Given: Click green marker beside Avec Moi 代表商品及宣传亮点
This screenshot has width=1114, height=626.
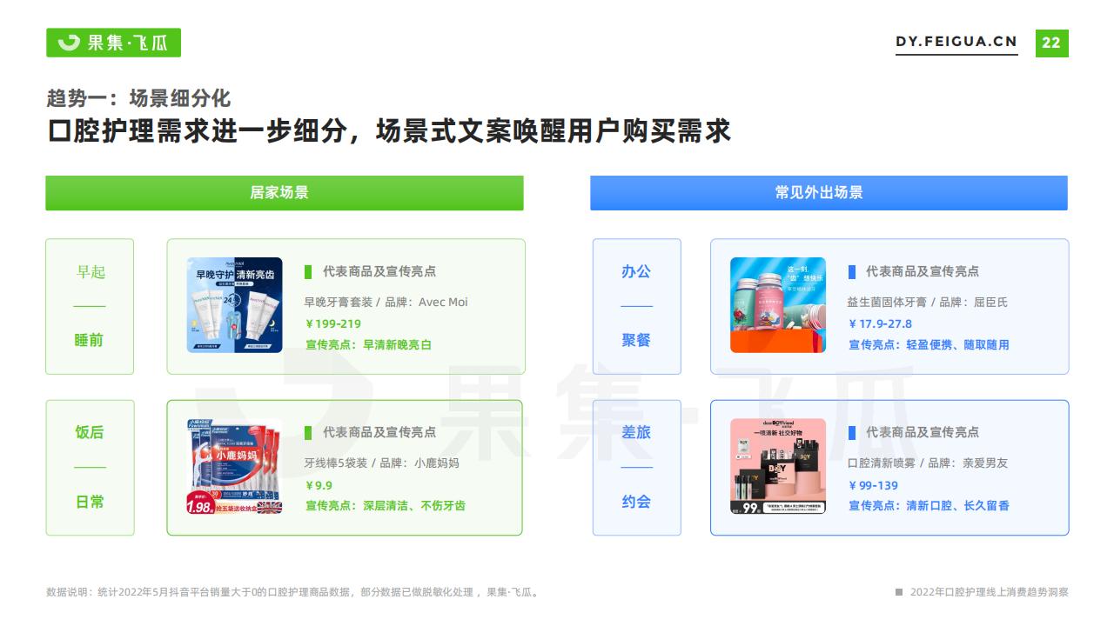Looking at the screenshot, I should click(308, 272).
